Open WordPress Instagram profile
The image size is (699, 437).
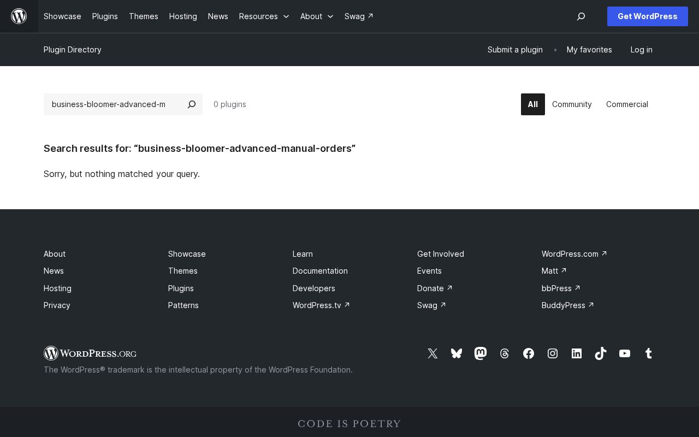click(553, 353)
